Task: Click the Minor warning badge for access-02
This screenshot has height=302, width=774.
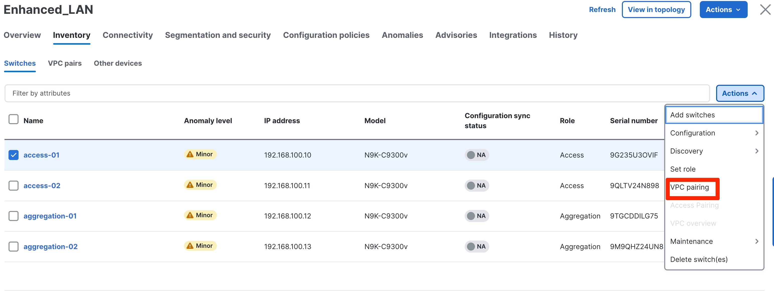Action: tap(200, 185)
